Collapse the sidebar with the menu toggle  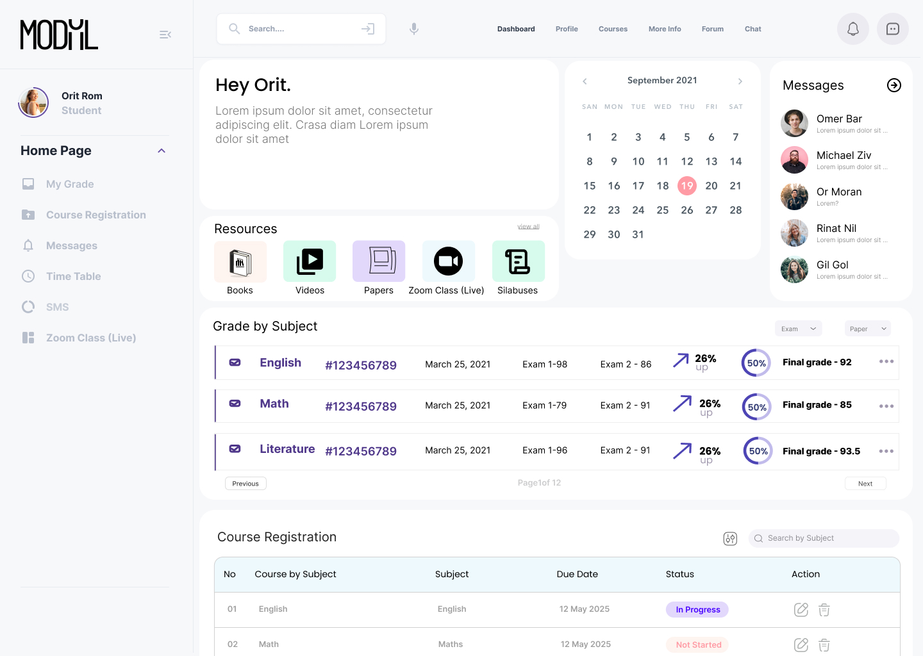tap(165, 35)
